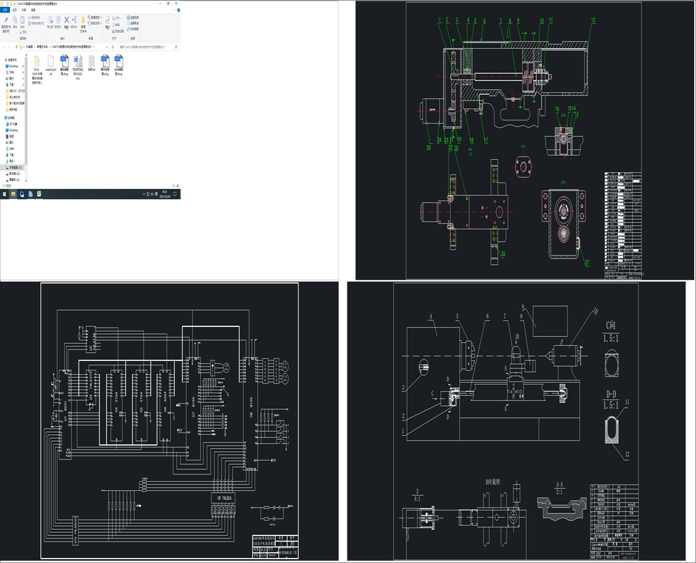Image resolution: width=696 pixels, height=563 pixels.
Task: Open the taskbar notification center
Action: click(x=175, y=194)
